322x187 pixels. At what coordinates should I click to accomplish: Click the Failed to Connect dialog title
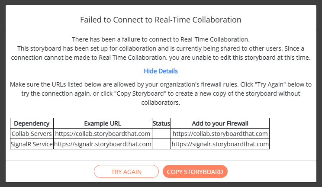click(161, 19)
